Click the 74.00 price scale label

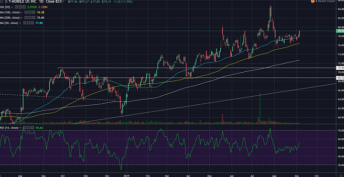[x=341, y=54]
